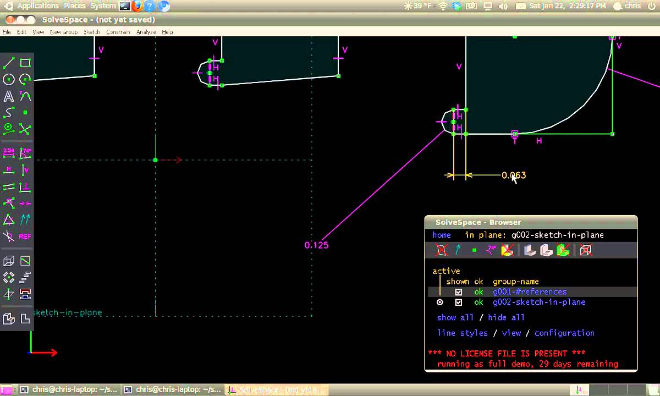Apply the horizontal constraint tool
Image resolution: width=660 pixels, height=396 pixels.
point(9,170)
